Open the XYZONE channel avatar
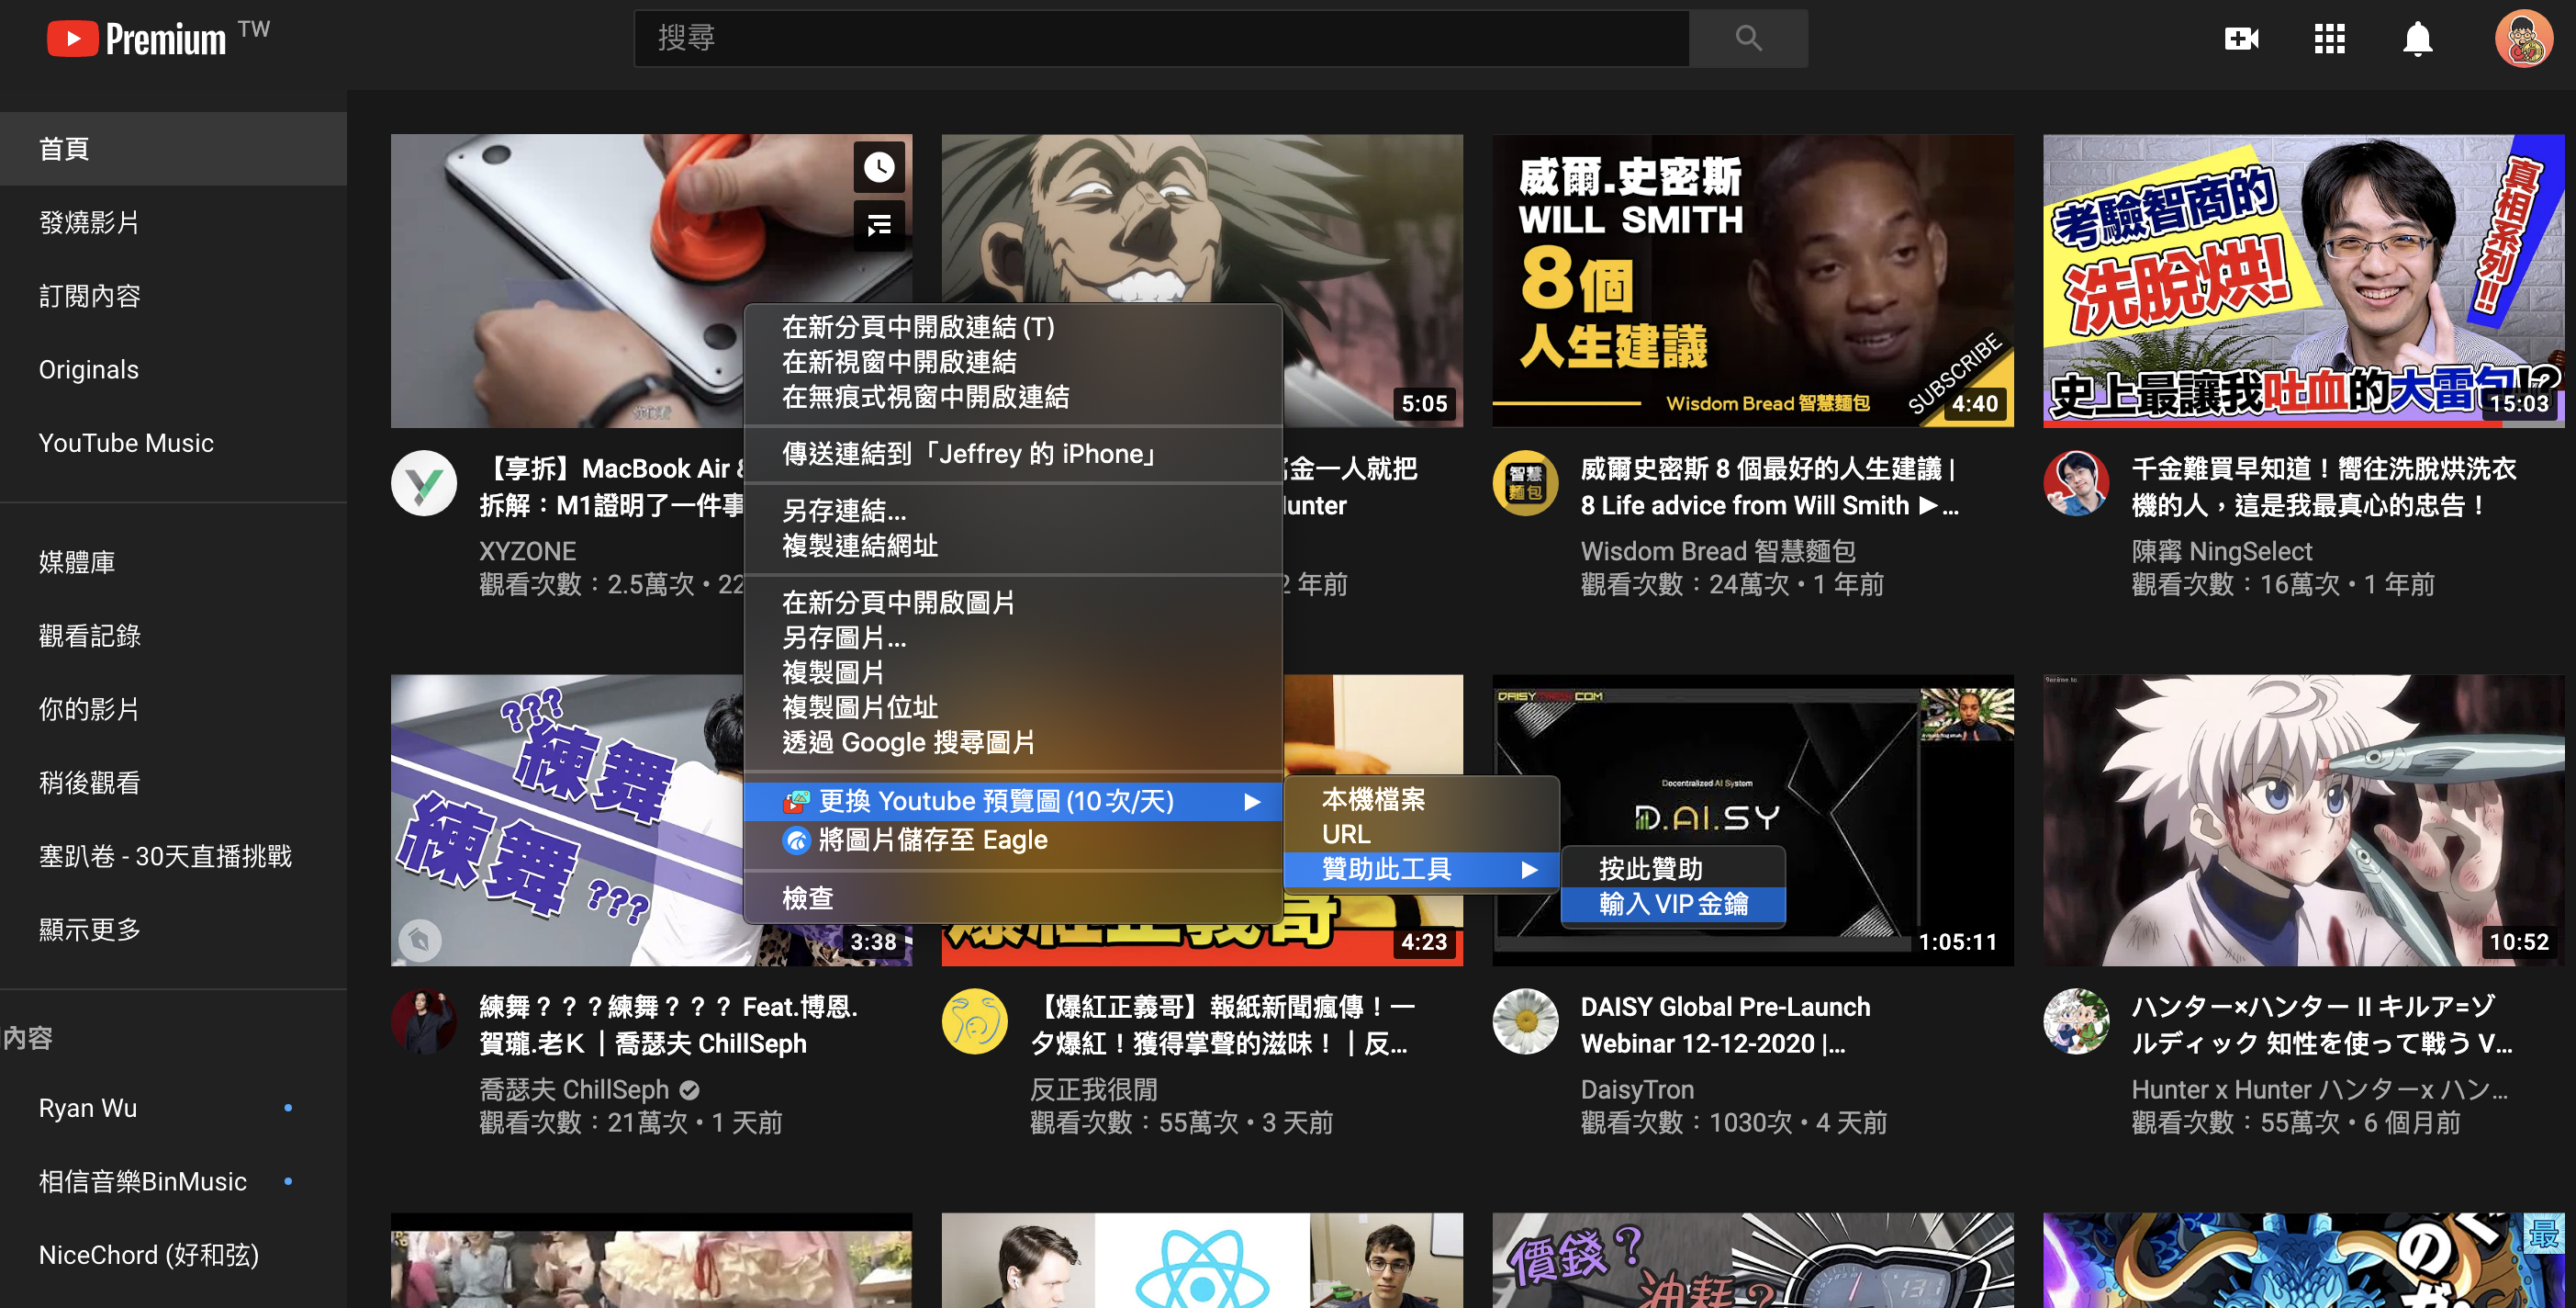The image size is (2576, 1308). click(424, 483)
